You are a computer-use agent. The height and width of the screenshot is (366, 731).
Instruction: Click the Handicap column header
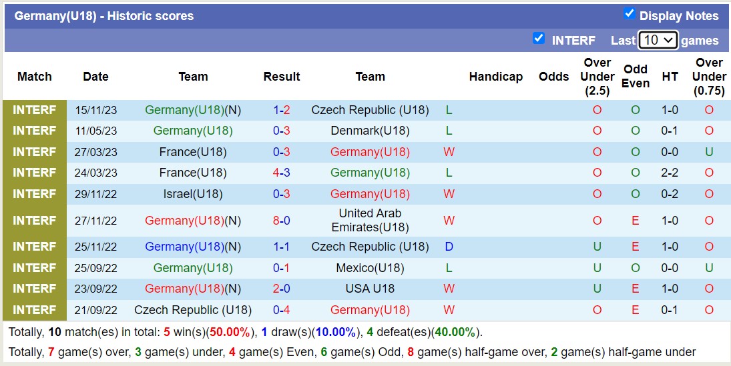[x=495, y=77]
